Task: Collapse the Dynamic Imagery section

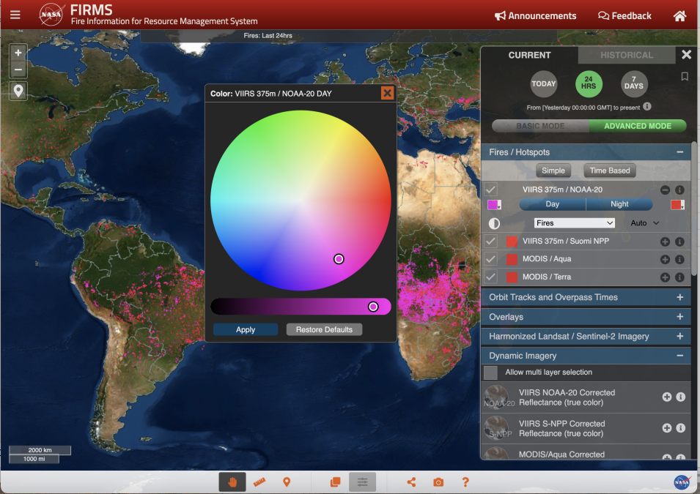Action: click(x=679, y=356)
